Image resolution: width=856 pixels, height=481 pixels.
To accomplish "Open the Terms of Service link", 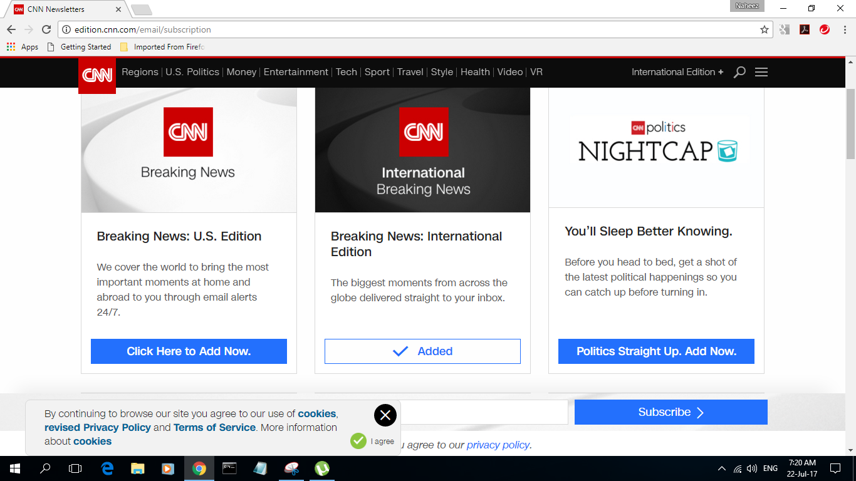I will click(x=214, y=427).
